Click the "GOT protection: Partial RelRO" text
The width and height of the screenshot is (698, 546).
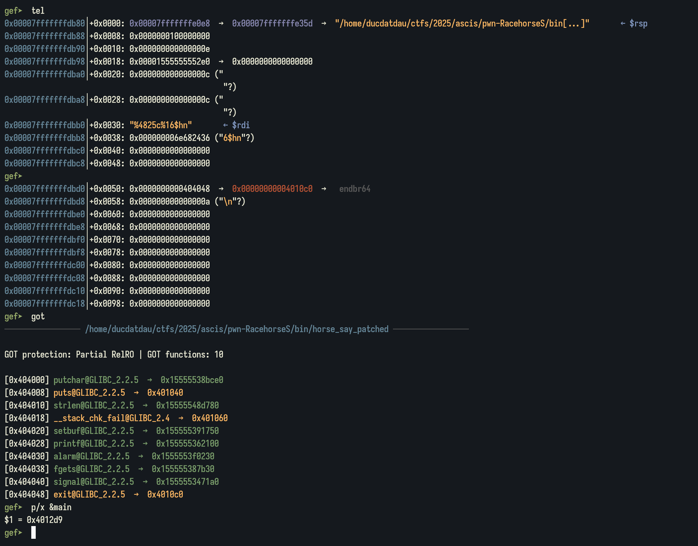[x=69, y=354]
